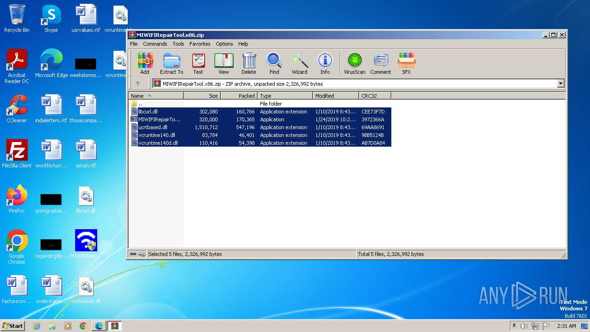Image resolution: width=590 pixels, height=332 pixels.
Task: Open Skype desktop shortcut
Action: tap(51, 18)
